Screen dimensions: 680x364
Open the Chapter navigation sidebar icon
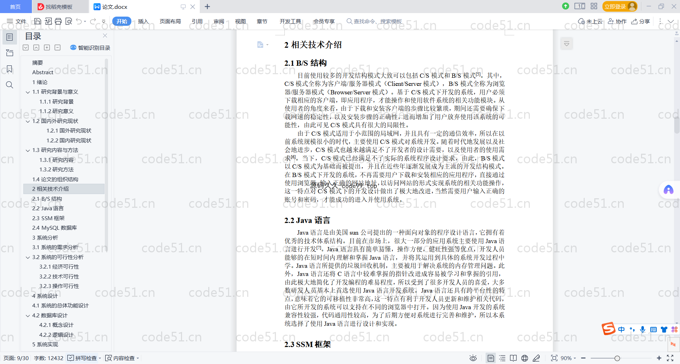tap(10, 53)
